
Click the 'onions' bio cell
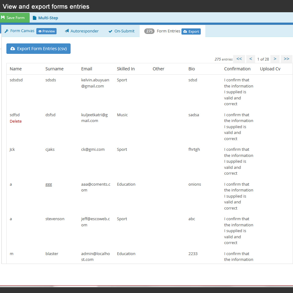tap(195, 184)
